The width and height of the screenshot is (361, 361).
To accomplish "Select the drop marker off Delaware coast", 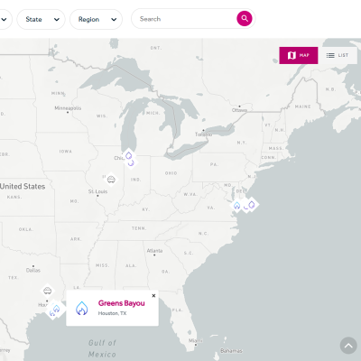I will pos(252,204).
